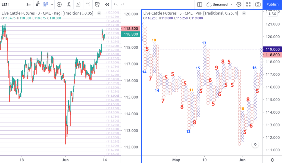Open the Unnamed layout cloud button
Image resolution: width=282 pixels, height=163 pixels.
[x=217, y=5]
